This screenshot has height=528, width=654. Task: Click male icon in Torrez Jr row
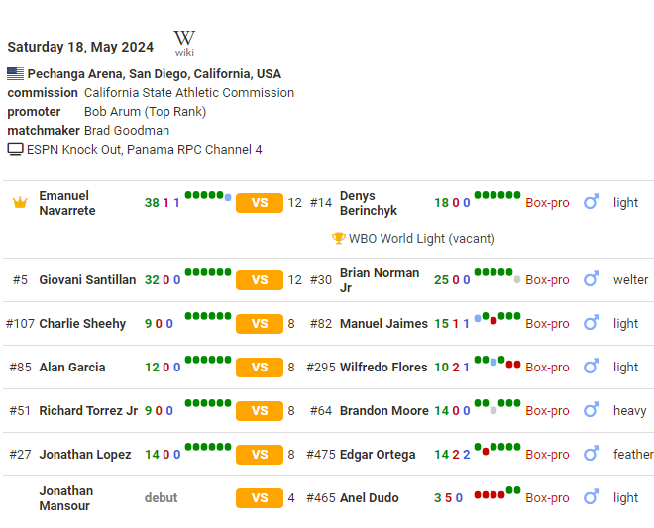click(592, 411)
